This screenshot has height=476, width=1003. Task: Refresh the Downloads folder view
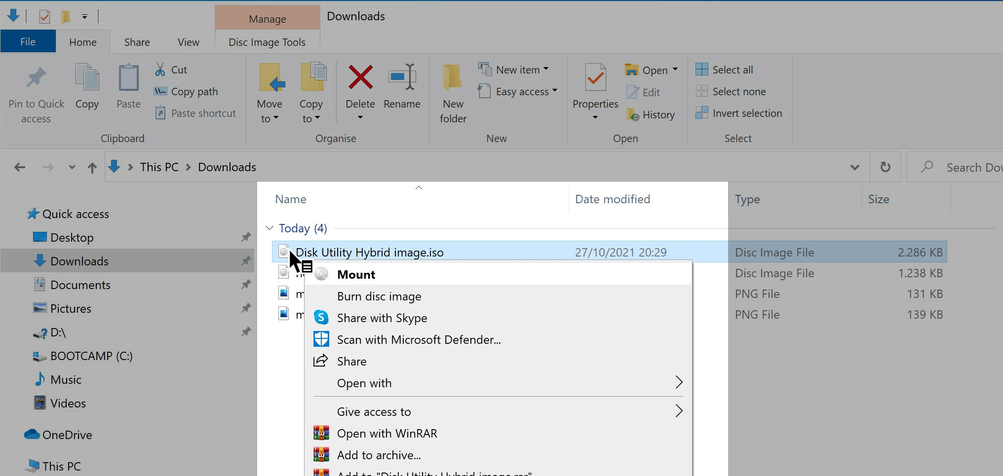pyautogui.click(x=886, y=167)
